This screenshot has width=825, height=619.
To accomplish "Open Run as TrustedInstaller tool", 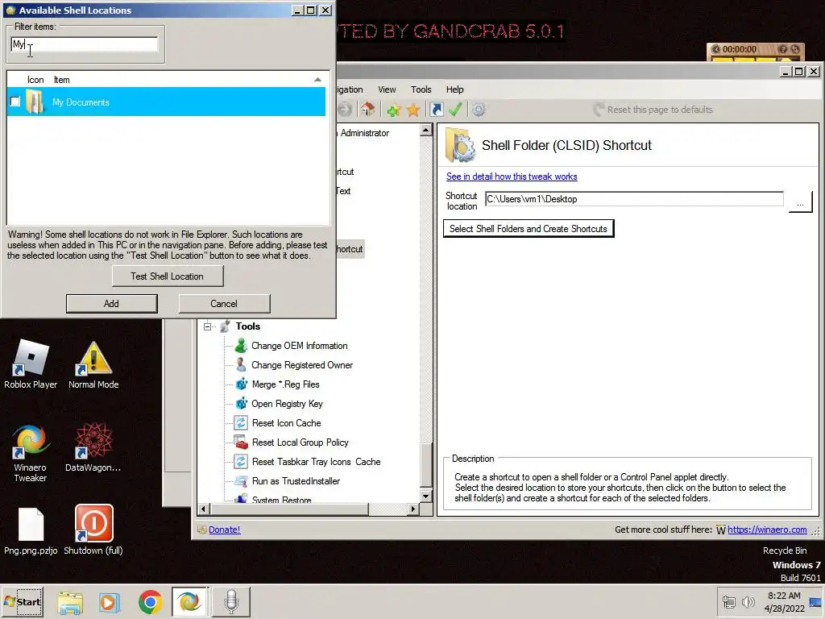I will point(296,481).
